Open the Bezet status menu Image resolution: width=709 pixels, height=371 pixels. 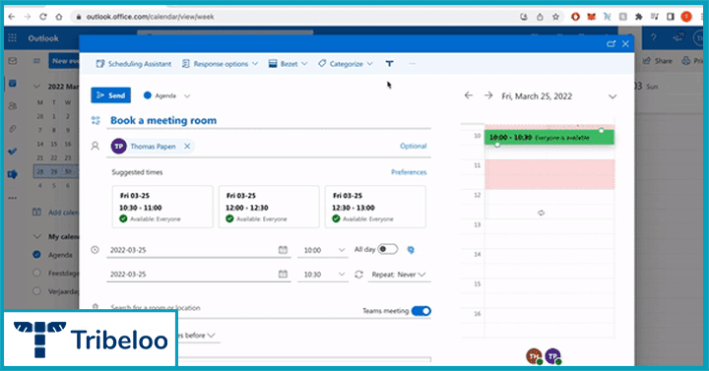[x=288, y=64]
